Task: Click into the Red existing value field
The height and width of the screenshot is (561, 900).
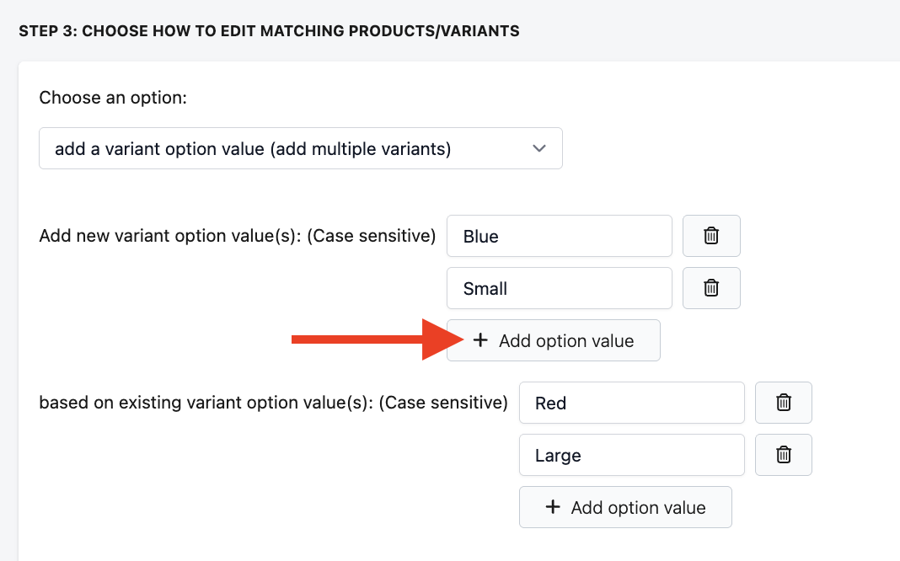Action: tap(632, 403)
